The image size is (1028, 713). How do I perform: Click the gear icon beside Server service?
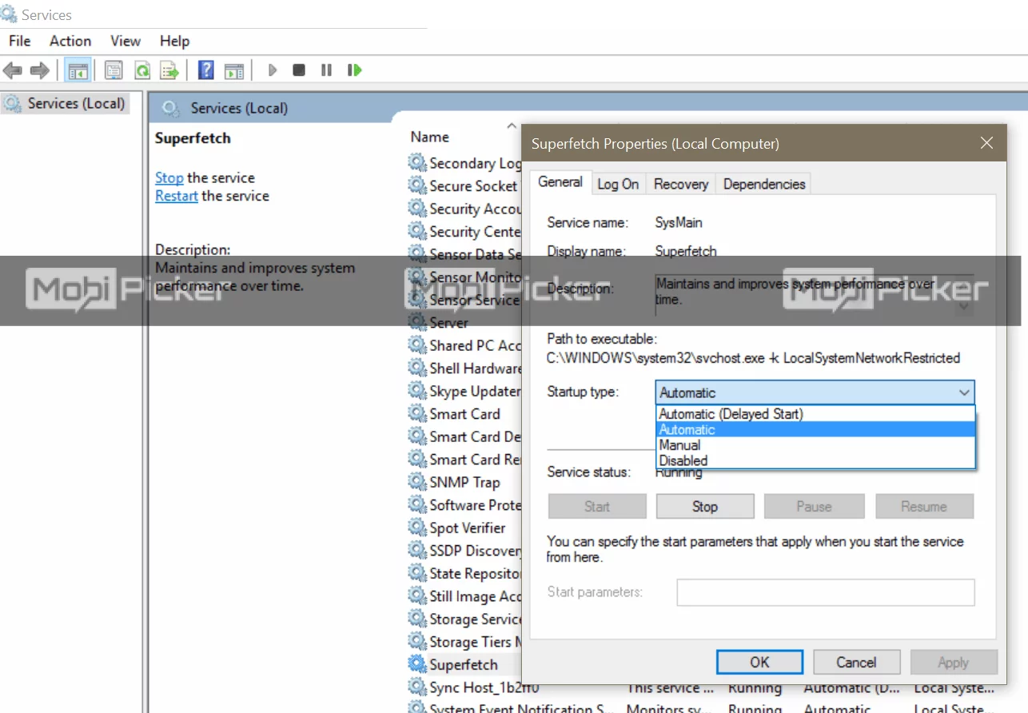click(417, 323)
